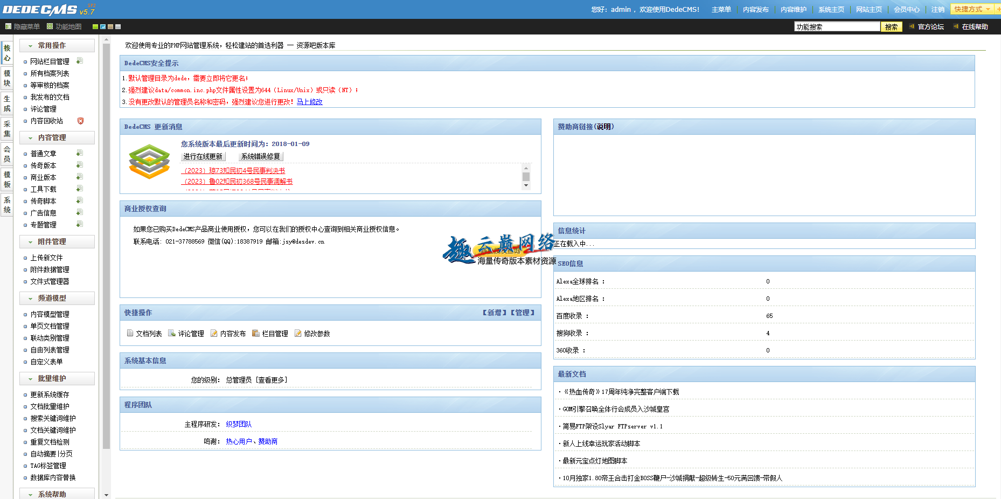This screenshot has height=499, width=1001.
Task: Click the add icon beside 商业版本
Action: pos(80,177)
